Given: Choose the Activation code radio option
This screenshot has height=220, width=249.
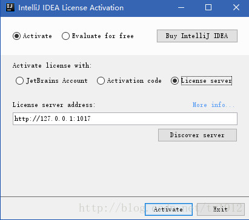Looking at the screenshot, I should tap(101, 81).
